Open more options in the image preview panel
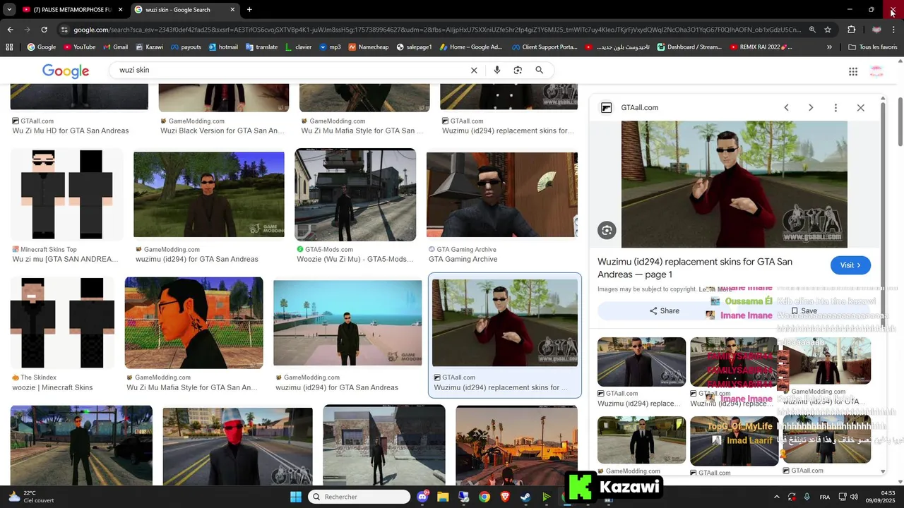Viewport: 904px width, 508px height. pos(835,107)
